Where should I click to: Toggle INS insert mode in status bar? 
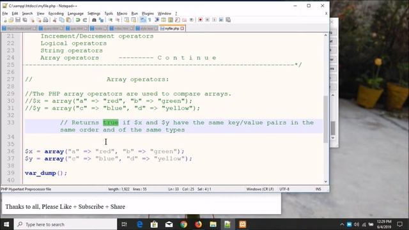(318, 189)
